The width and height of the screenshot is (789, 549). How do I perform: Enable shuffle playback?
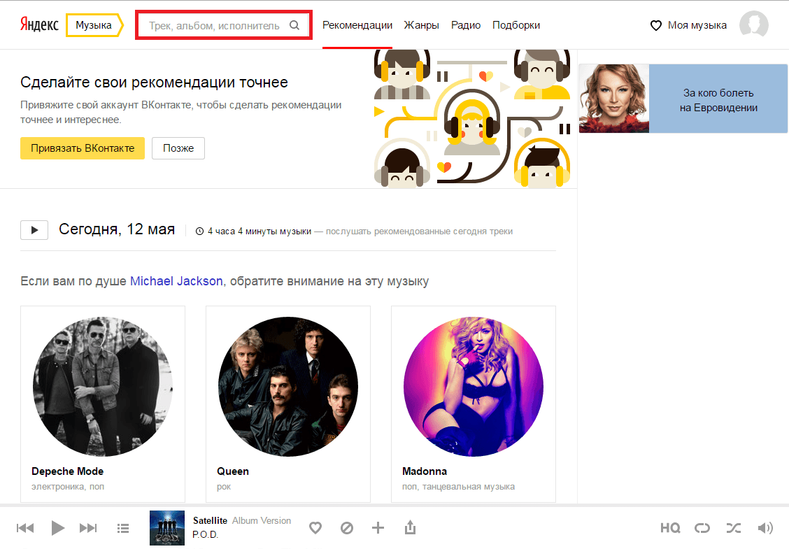[x=733, y=528]
